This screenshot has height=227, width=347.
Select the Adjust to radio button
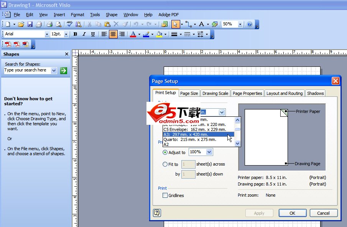[165, 152]
